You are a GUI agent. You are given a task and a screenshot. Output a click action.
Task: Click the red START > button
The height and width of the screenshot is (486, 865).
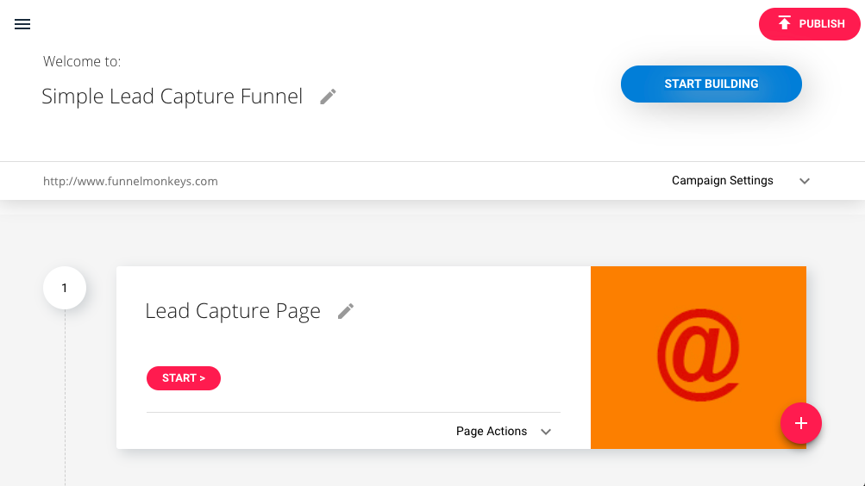pos(184,378)
